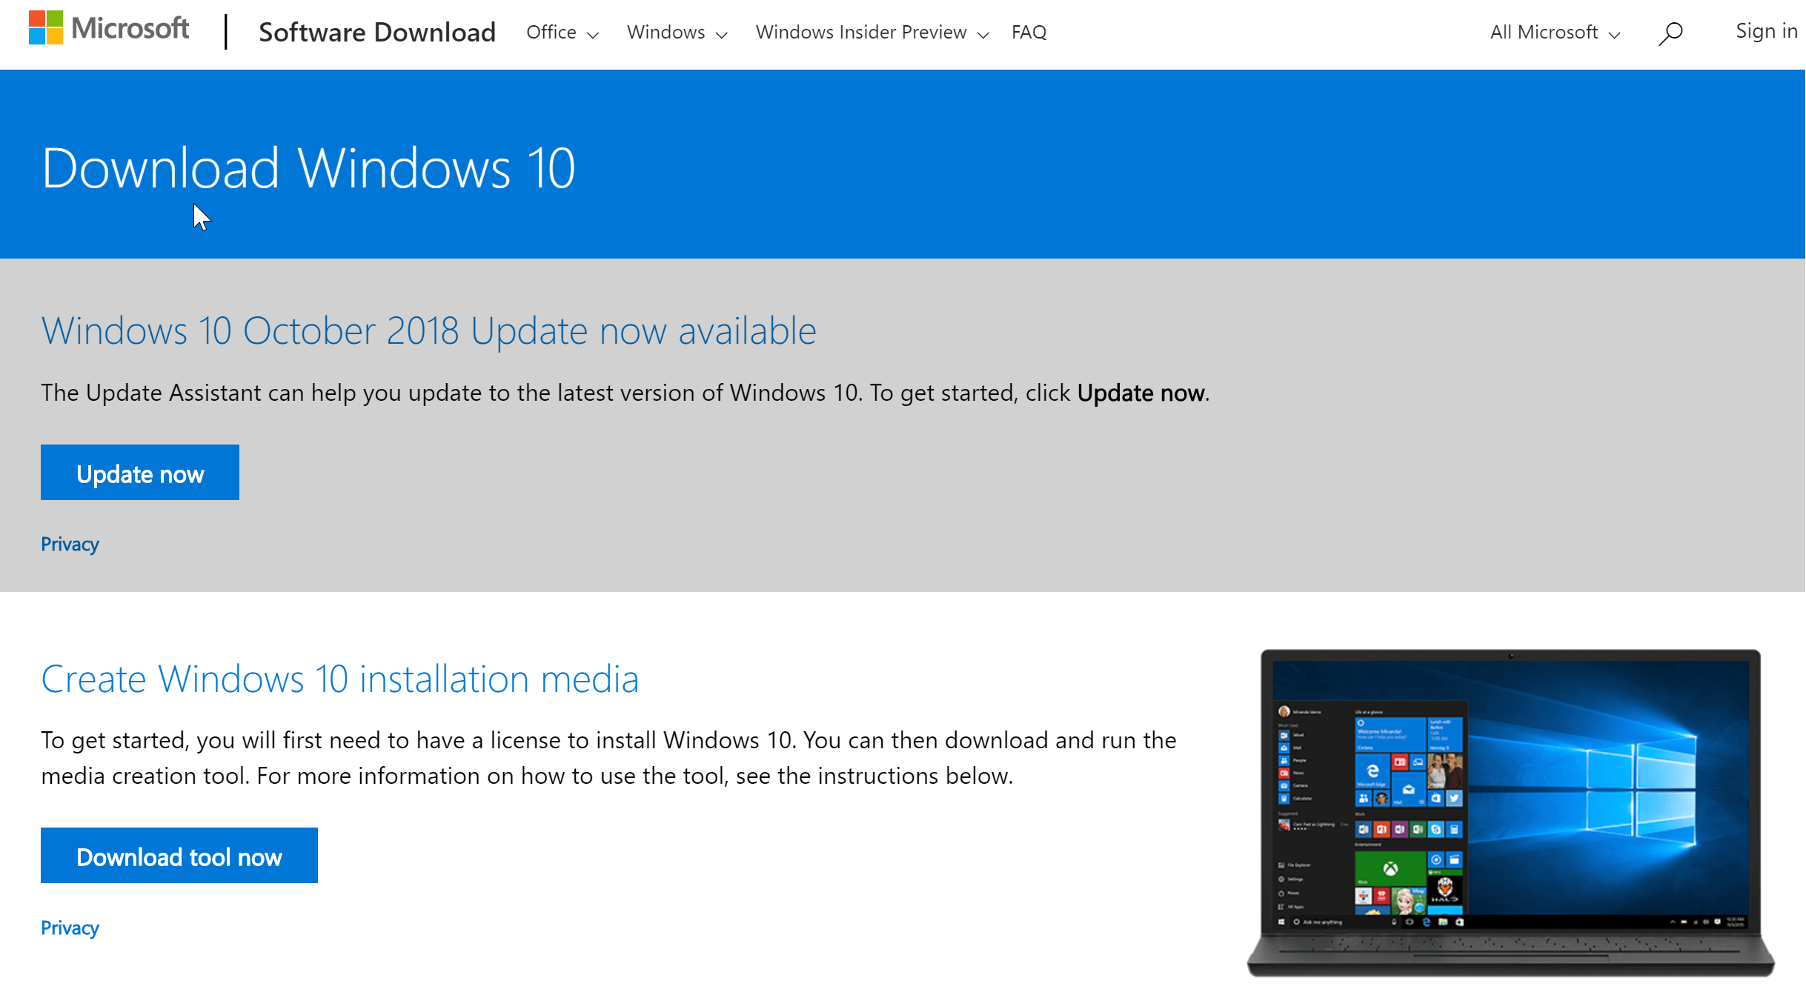Click Create Windows 10 installation media heading

pos(340,679)
